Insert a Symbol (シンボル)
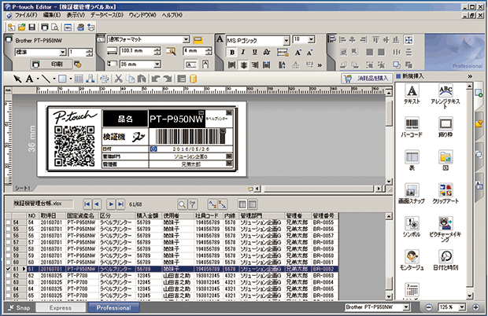The height and width of the screenshot is (316, 488). point(412,227)
